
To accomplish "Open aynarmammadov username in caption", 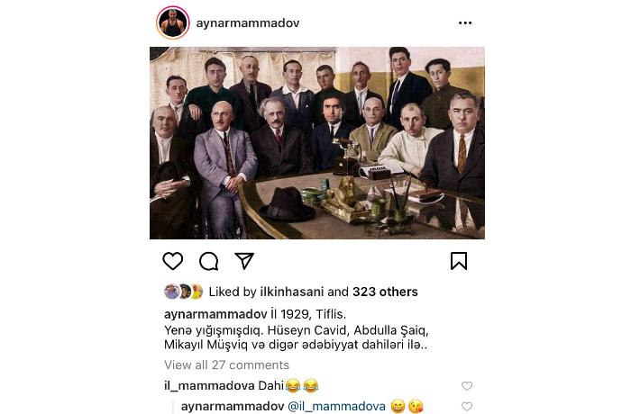I will point(215,314).
